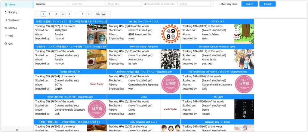
Task: Click the Library sidebar icon
Action: 5,4
